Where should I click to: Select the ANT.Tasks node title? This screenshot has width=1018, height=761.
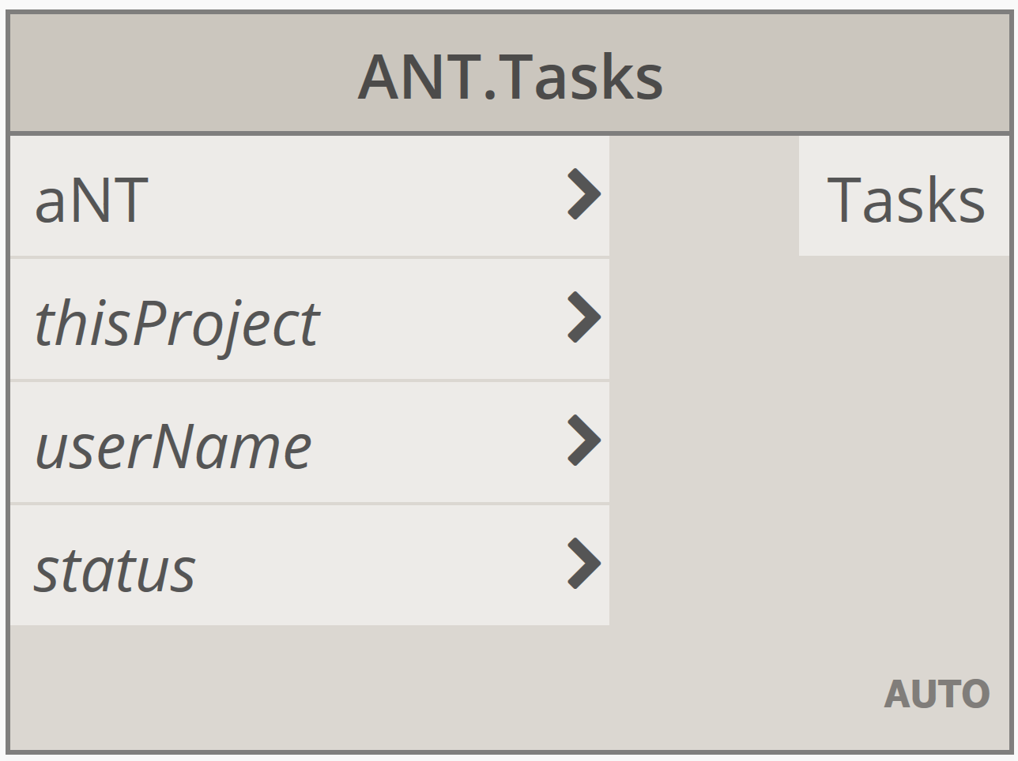point(510,77)
